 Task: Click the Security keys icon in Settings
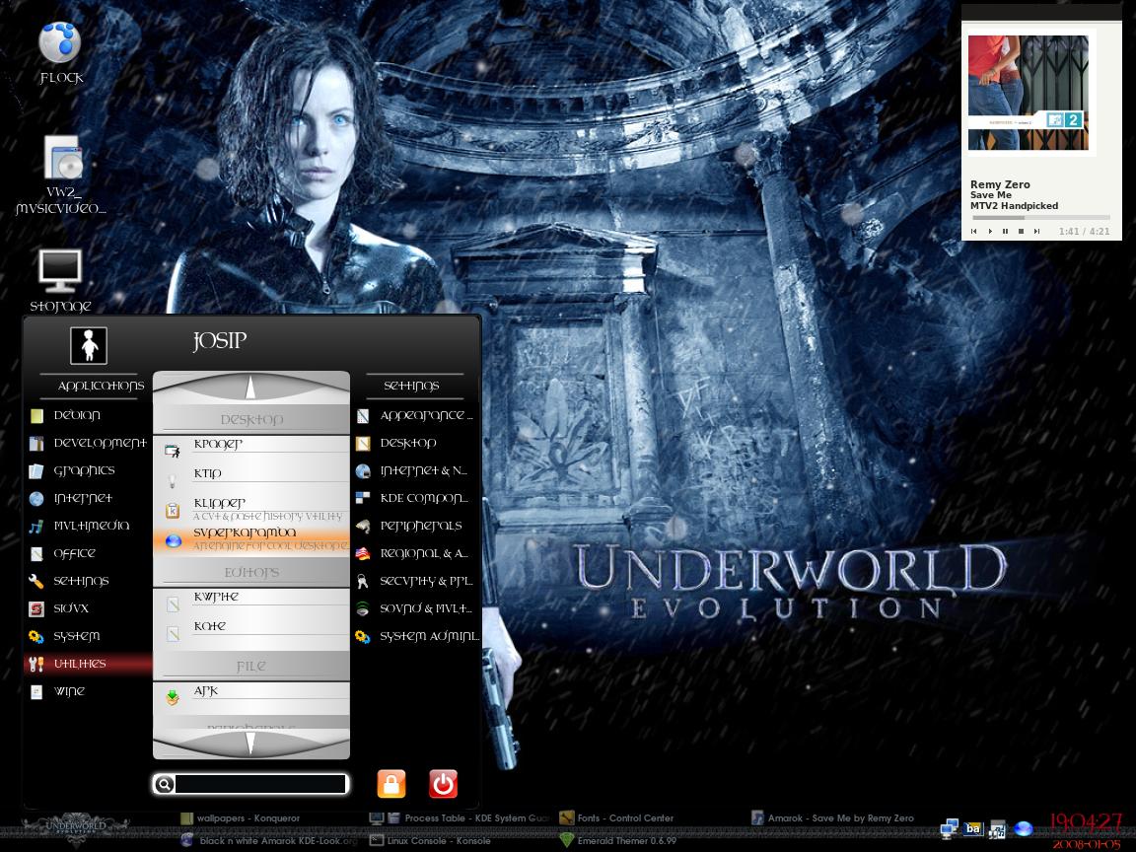363,581
